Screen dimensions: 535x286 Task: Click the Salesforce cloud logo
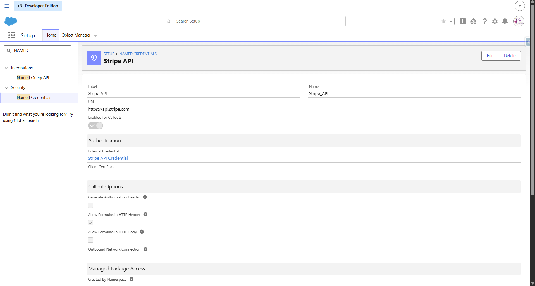[x=11, y=21]
